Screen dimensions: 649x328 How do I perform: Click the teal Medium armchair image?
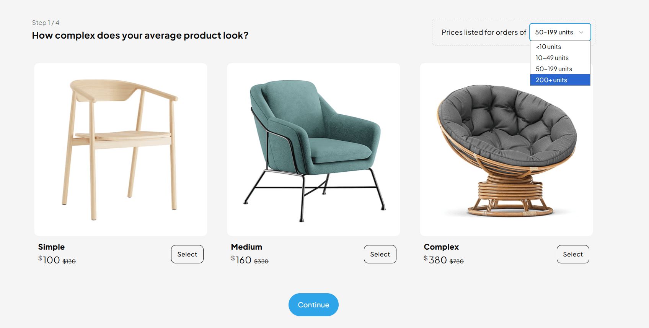313,149
